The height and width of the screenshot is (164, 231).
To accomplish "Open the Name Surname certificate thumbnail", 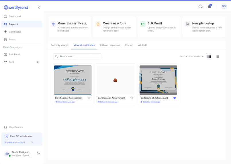I will tap(158, 80).
